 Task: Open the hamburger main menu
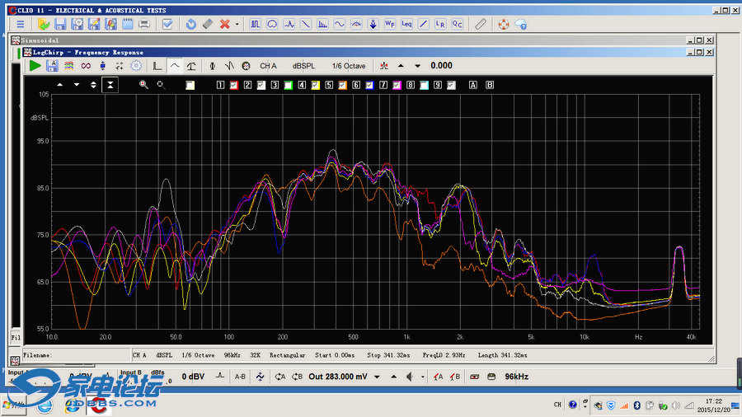[x=21, y=24]
